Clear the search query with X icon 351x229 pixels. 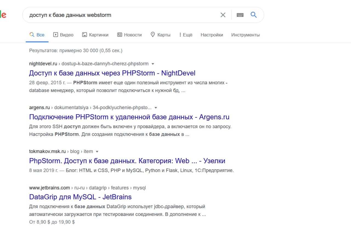(223, 15)
